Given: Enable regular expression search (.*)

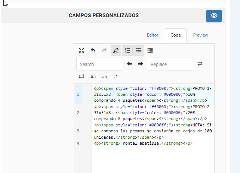Looking at the screenshot, I should pos(116,76).
